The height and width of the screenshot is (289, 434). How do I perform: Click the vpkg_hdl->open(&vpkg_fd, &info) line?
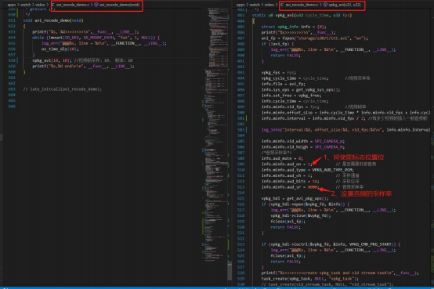pyautogui.click(x=306, y=204)
